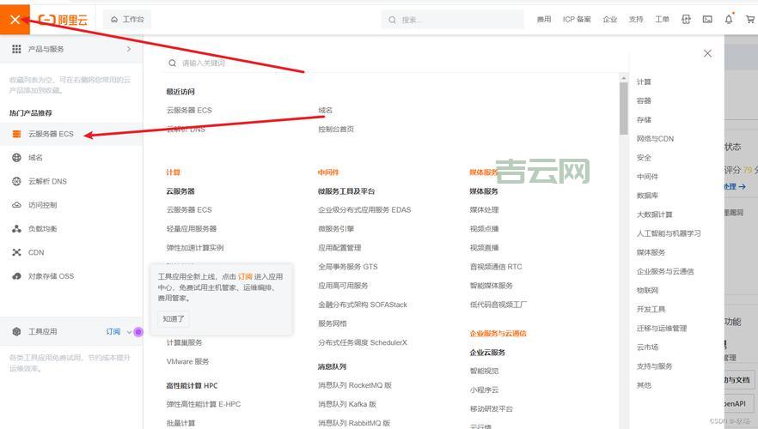Screen dimensions: 758x429
Task: Open 对象存储 OSS sidebar icon
Action: coord(16,276)
